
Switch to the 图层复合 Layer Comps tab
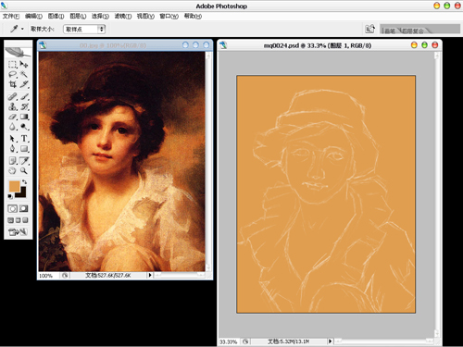[x=412, y=31]
